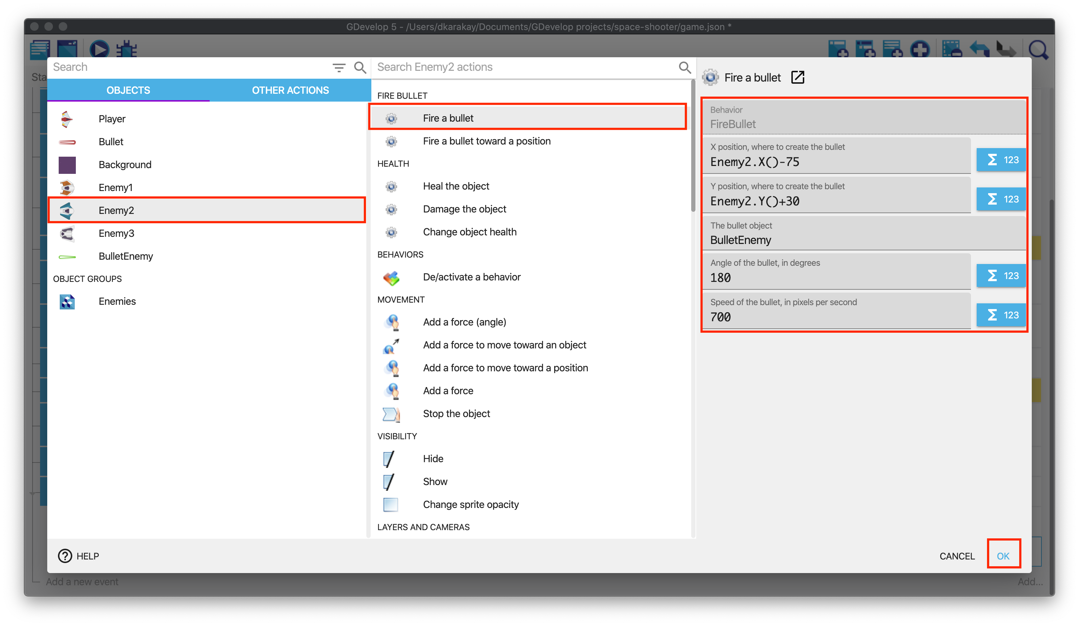1079x626 pixels.
Task: Open expression editor for X position
Action: [1001, 160]
